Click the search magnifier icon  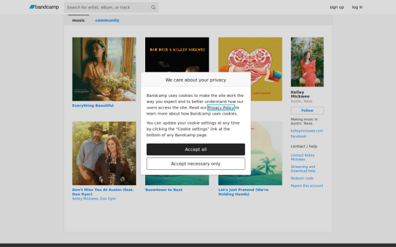pyautogui.click(x=153, y=7)
